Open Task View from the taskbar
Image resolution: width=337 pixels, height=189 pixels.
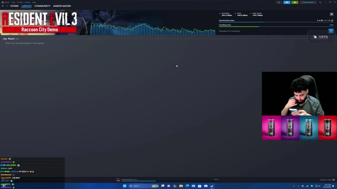click(163, 186)
